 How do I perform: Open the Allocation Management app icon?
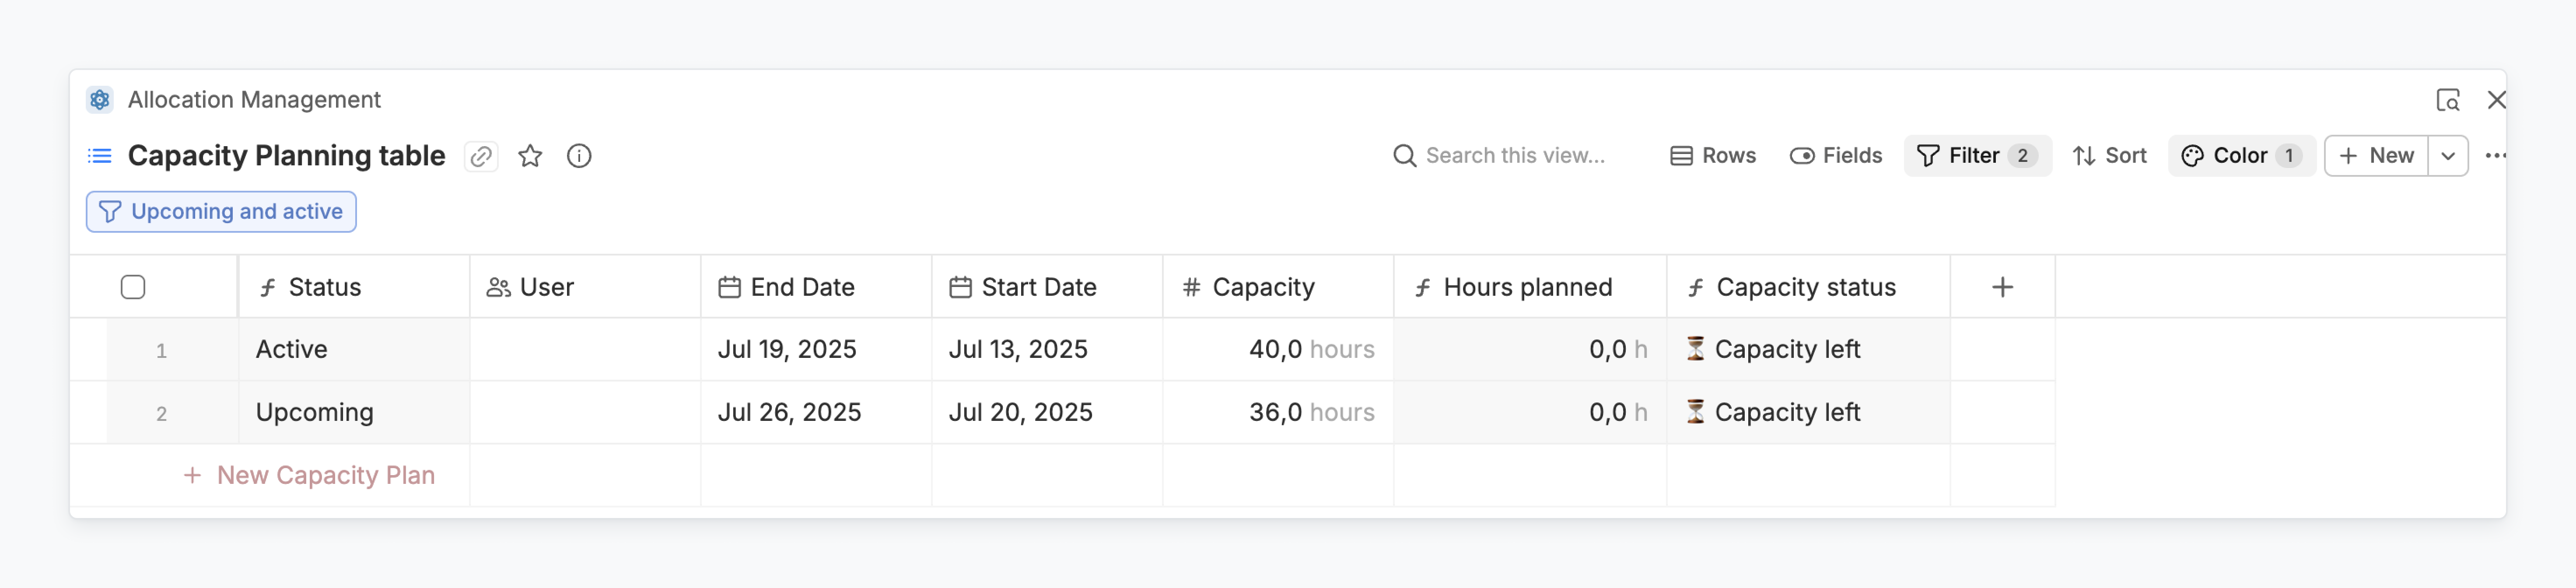(x=100, y=100)
